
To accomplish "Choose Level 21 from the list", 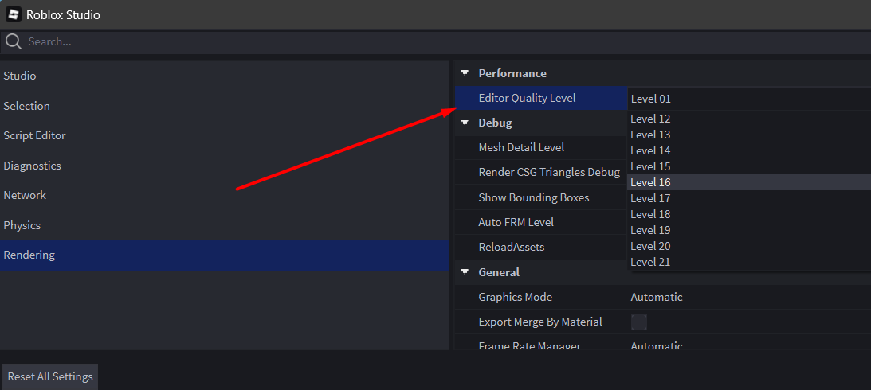I will click(x=749, y=262).
